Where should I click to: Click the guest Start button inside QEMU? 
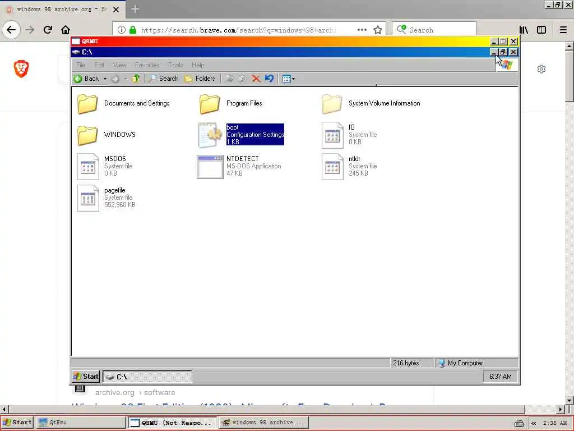[x=86, y=377]
